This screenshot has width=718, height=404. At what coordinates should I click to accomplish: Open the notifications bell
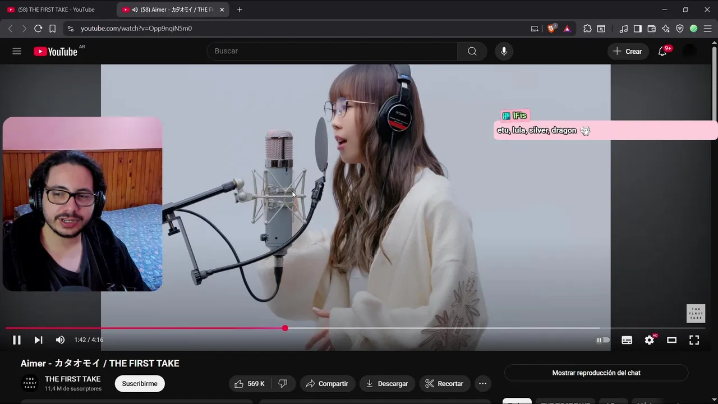pyautogui.click(x=662, y=51)
